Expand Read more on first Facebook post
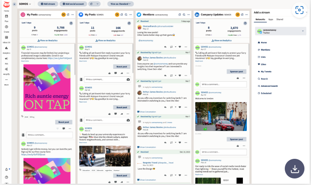Image resolution: width=311 pixels, height=185 pixels. 83,61
